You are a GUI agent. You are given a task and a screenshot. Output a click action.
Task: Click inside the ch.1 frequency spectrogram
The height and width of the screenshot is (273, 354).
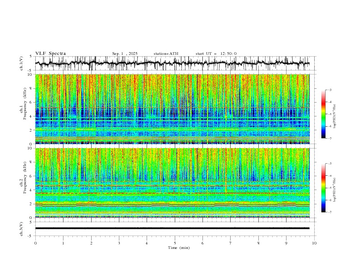click(172, 109)
